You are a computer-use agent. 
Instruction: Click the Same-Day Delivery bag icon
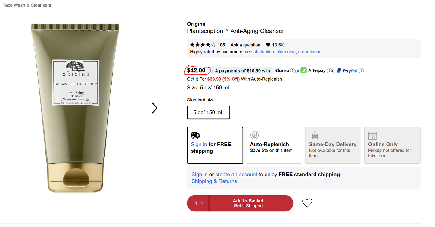point(313,135)
